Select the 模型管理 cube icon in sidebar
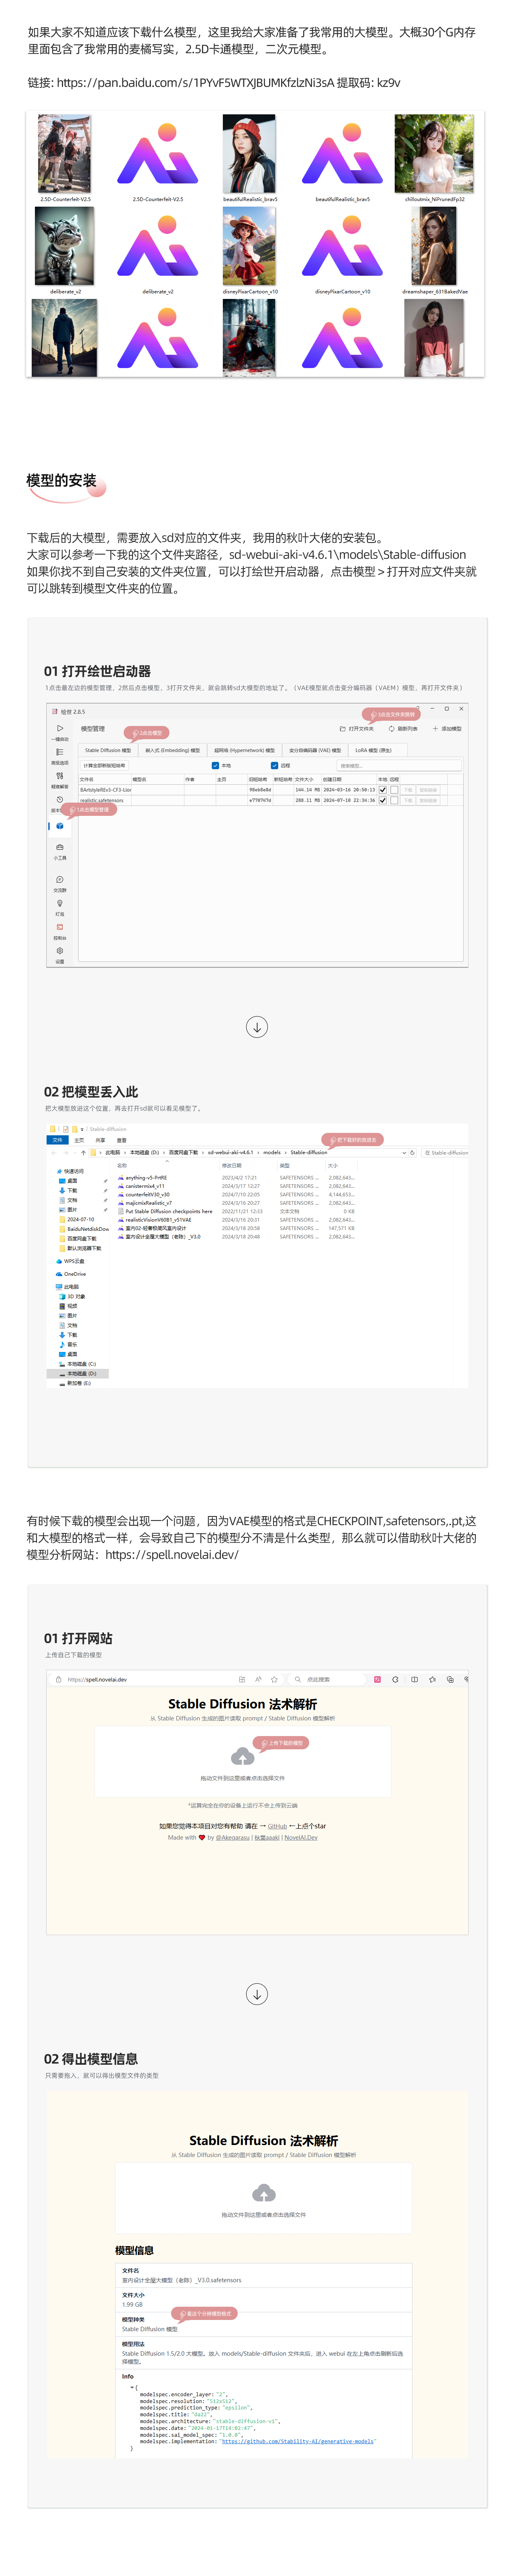The image size is (514, 2576). (x=60, y=826)
